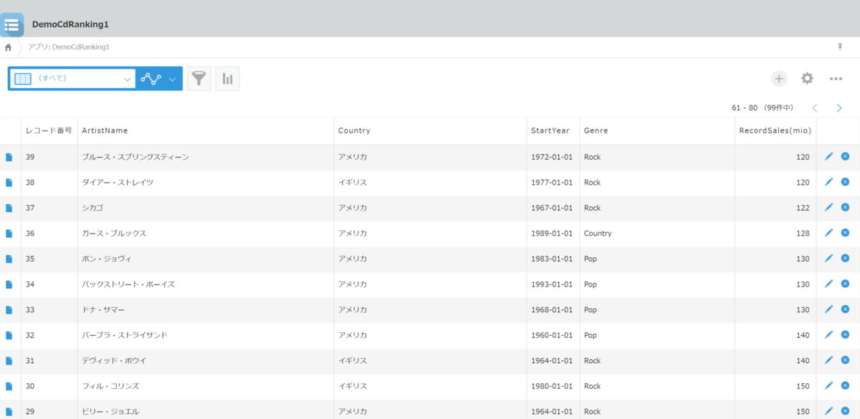
Task: Open the bar chart aggregation icon
Action: click(x=227, y=79)
